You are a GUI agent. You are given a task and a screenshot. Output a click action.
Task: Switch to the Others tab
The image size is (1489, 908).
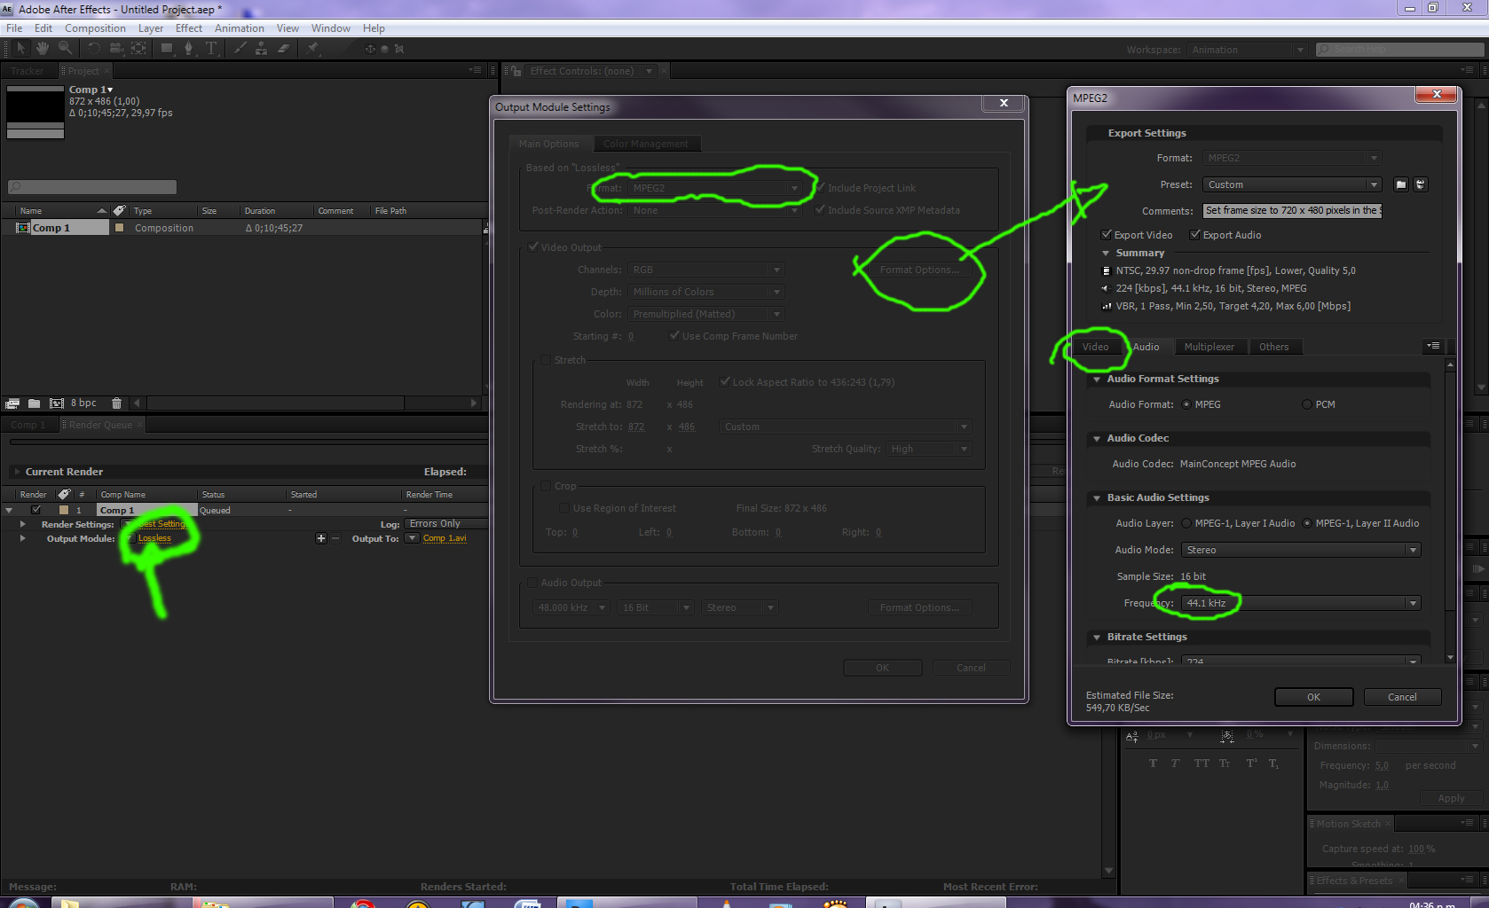pos(1274,347)
